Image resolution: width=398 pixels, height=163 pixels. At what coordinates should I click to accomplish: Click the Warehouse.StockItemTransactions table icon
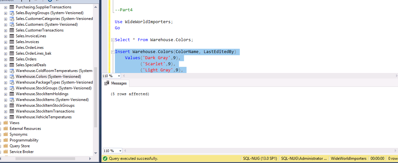tap(12, 111)
